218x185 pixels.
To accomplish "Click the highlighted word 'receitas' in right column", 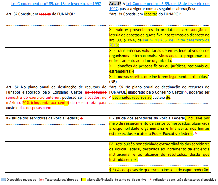I will (151, 14).
